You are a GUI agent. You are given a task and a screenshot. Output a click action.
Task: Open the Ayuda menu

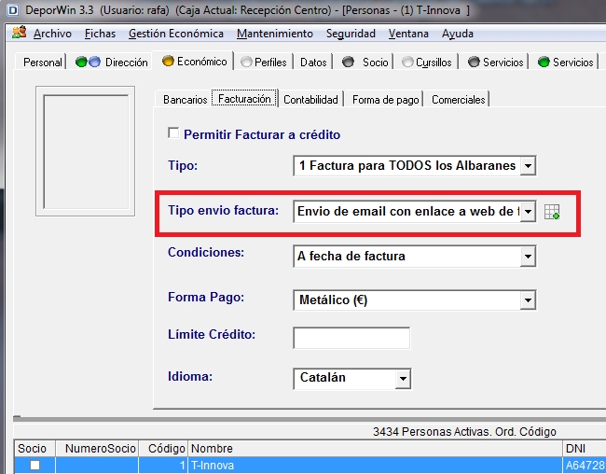pos(458,34)
